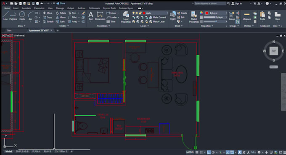Toggle 2D object snap in status bar
This screenshot has width=286, height=155.
[x=232, y=152]
